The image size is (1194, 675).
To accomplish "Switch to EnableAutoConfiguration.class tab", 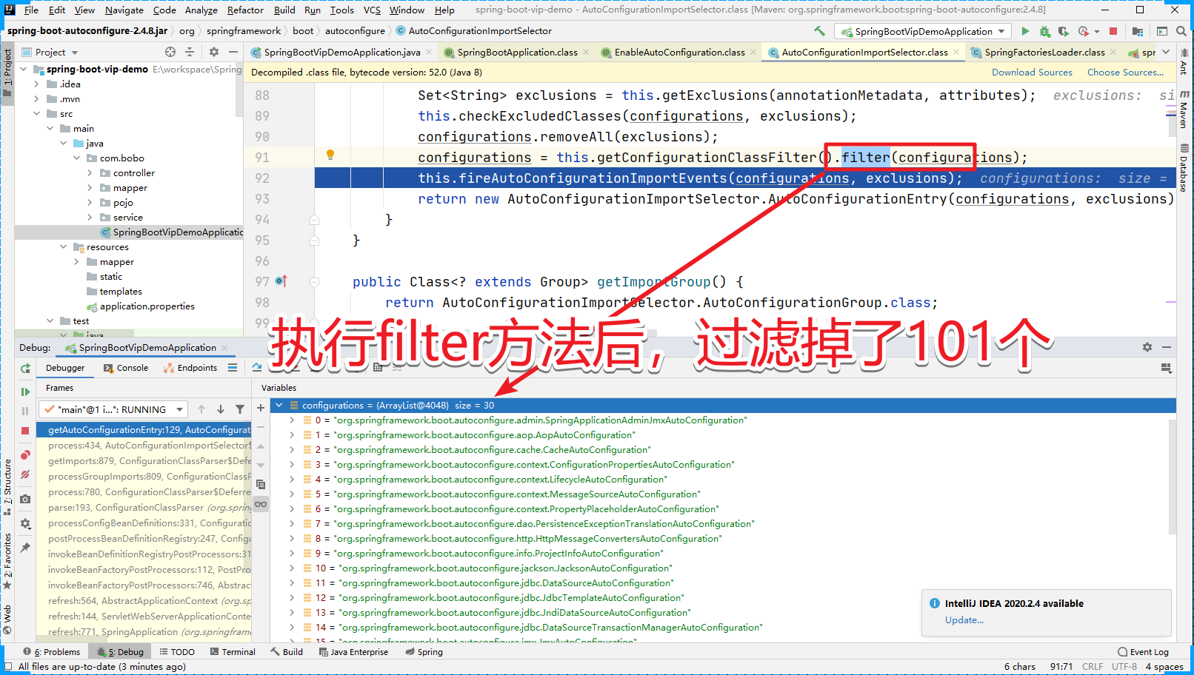I will (679, 53).
